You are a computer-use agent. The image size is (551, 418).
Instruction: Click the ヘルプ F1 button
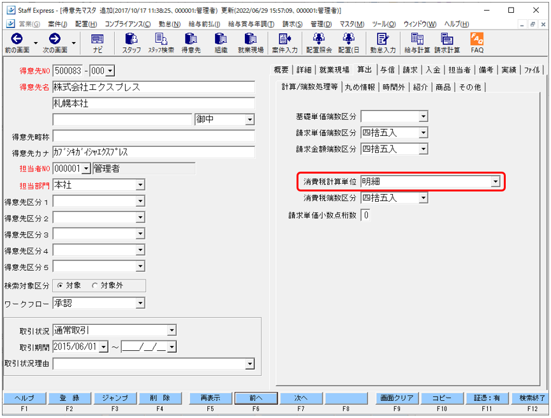coord(24,398)
